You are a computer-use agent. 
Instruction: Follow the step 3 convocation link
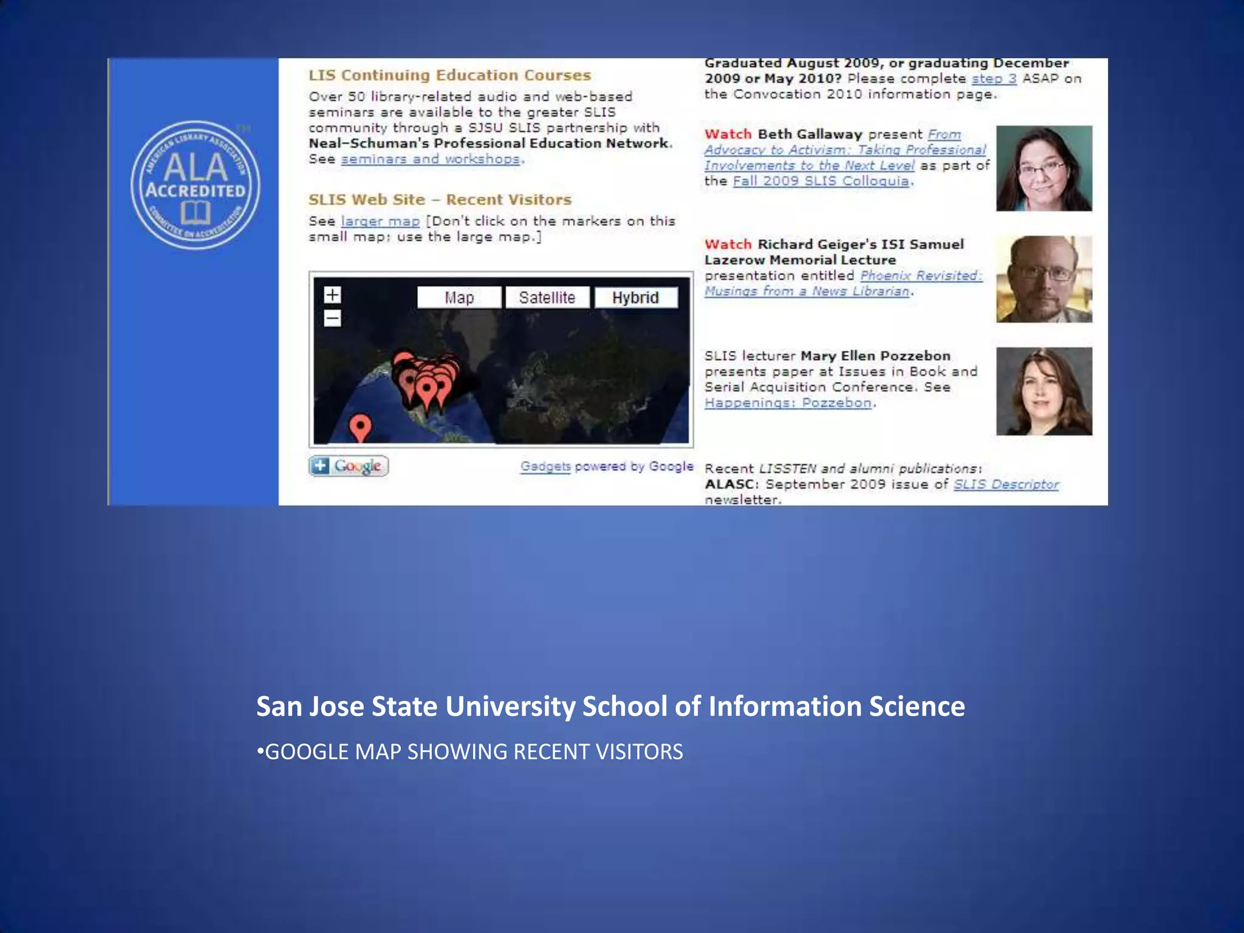click(994, 79)
